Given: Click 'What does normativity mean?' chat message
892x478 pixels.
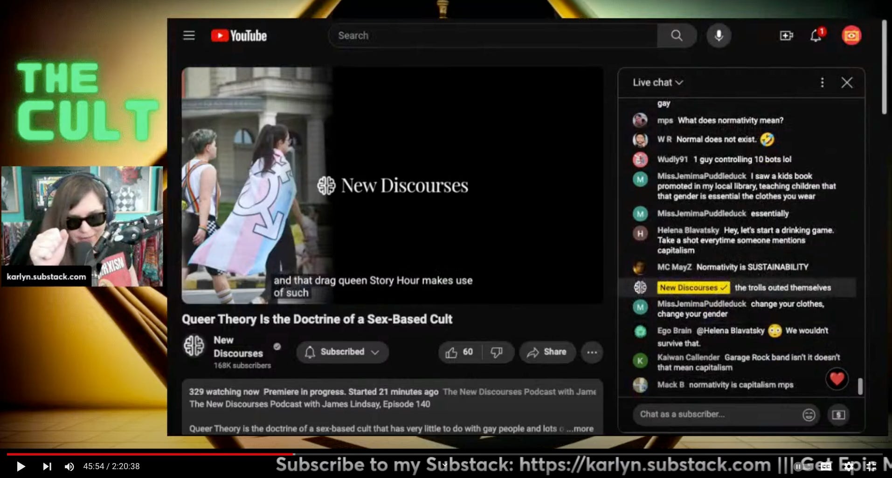Looking at the screenshot, I should tap(730, 120).
